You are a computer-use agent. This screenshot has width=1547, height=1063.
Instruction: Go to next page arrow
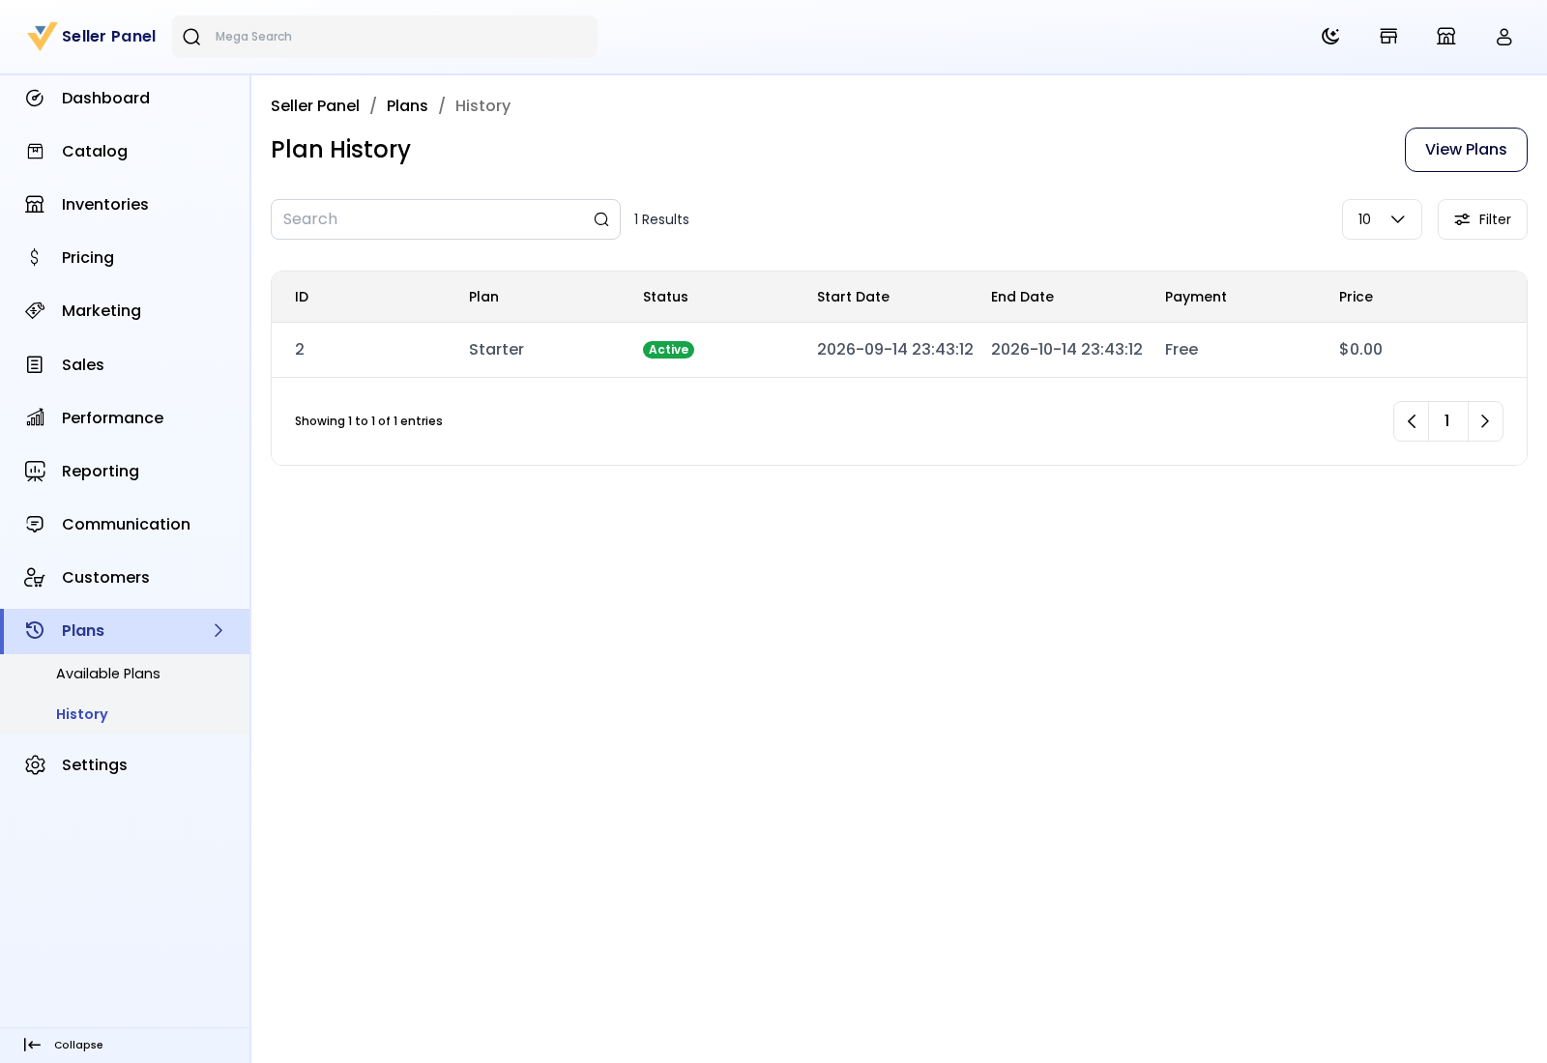tap(1485, 421)
